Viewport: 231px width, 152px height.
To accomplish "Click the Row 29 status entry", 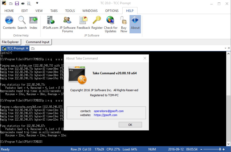I will pyautogui.click(x=76, y=149).
